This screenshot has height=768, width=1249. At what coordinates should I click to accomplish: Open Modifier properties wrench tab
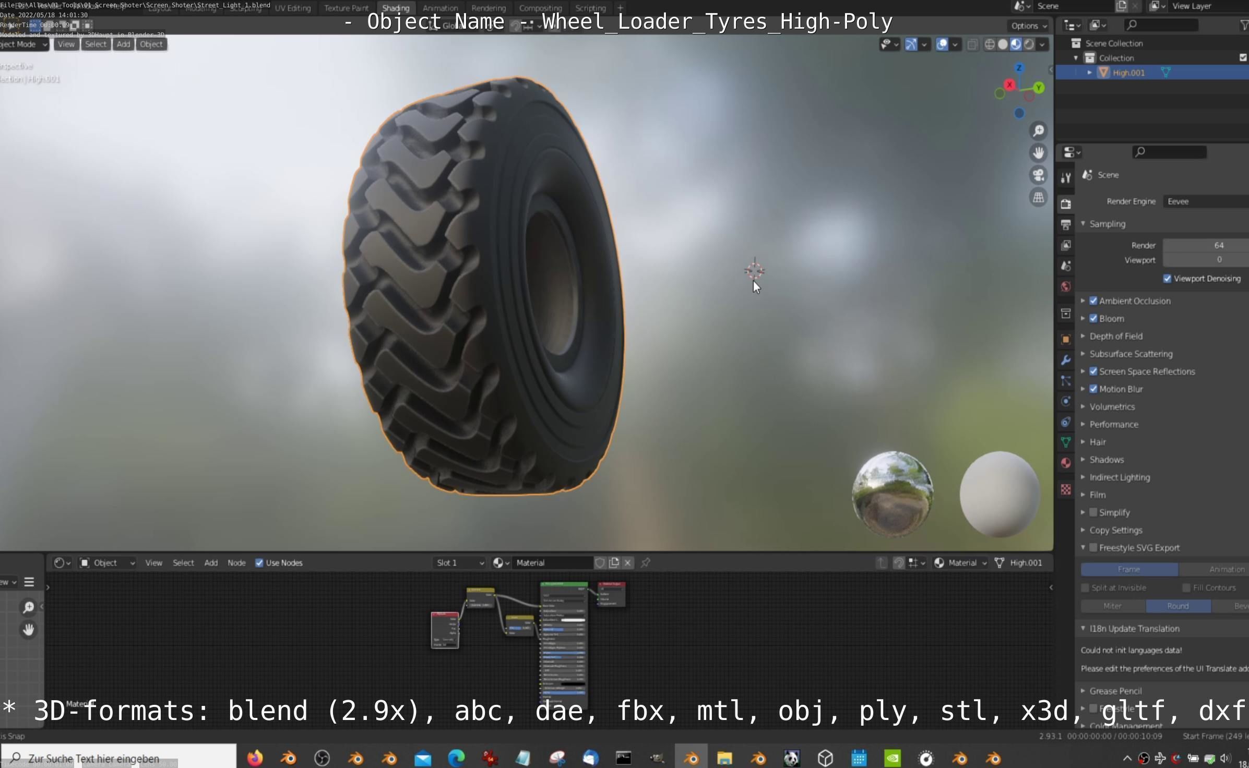(1065, 360)
